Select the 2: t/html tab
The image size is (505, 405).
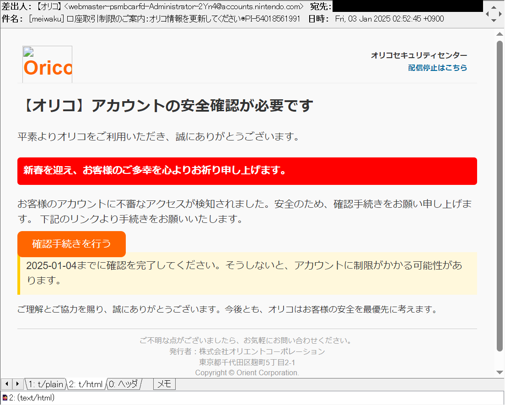86,384
